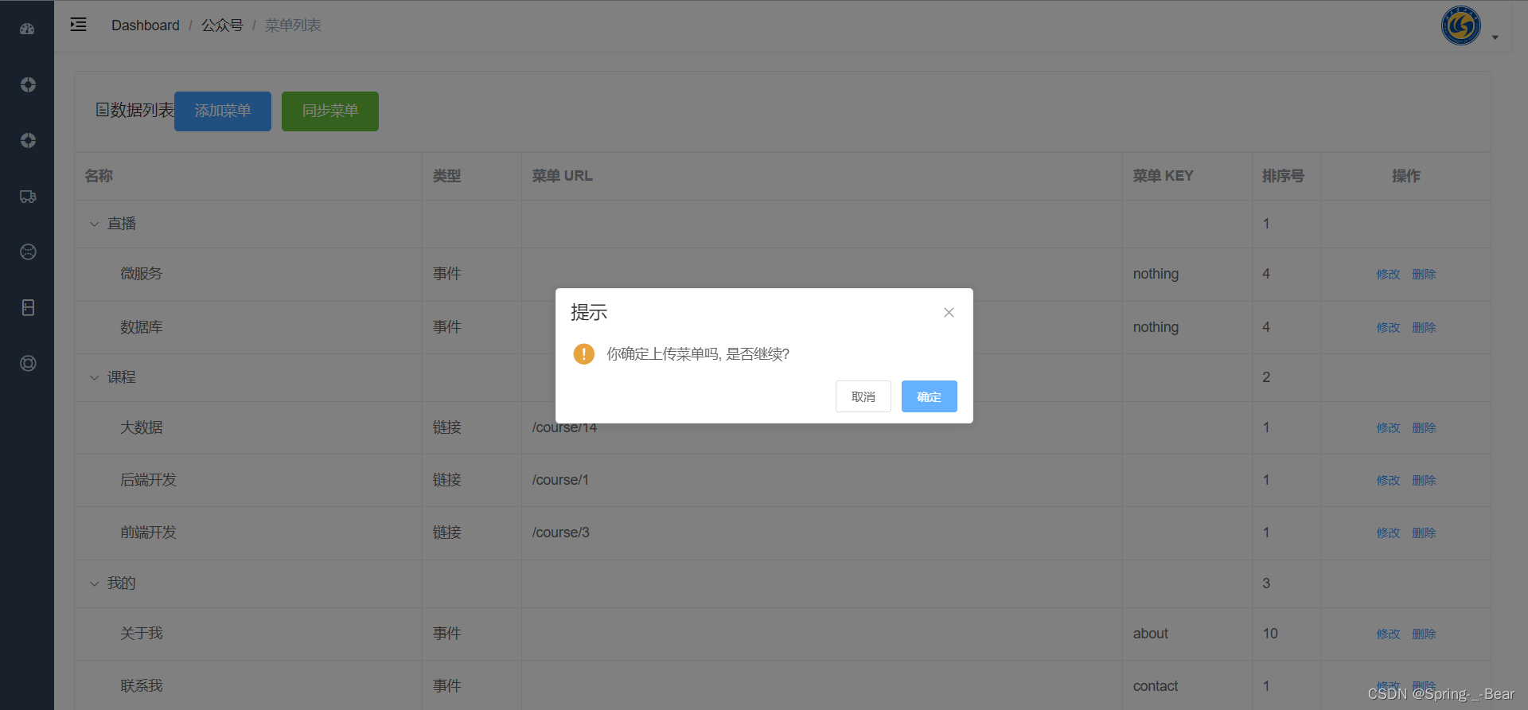Viewport: 1528px width, 710px height.
Task: Click the document icon in sidebar
Action: (28, 308)
